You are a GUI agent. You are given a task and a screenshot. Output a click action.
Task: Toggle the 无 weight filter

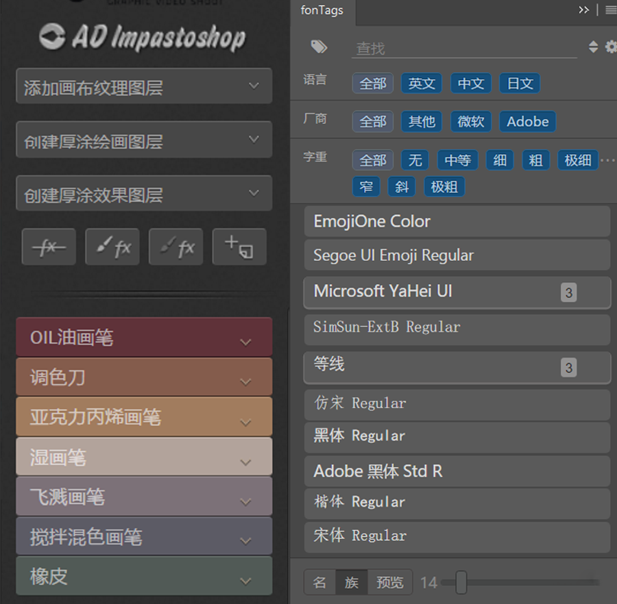[415, 160]
